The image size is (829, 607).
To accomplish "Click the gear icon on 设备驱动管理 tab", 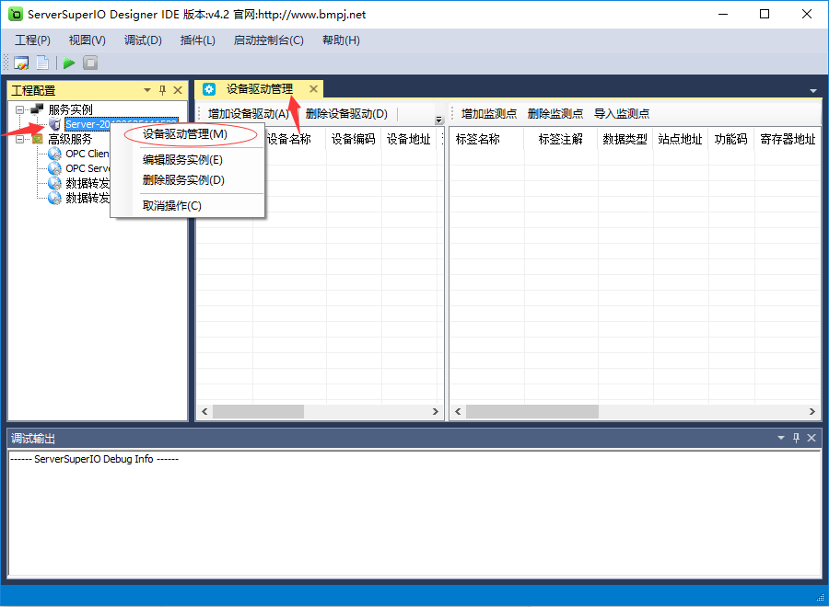I will [209, 89].
